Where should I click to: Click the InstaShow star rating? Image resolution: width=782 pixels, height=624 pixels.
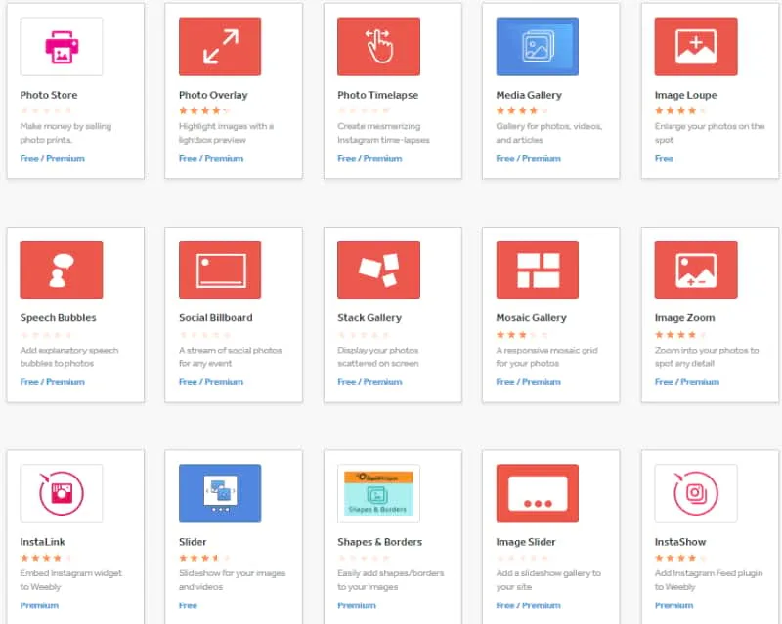point(680,558)
